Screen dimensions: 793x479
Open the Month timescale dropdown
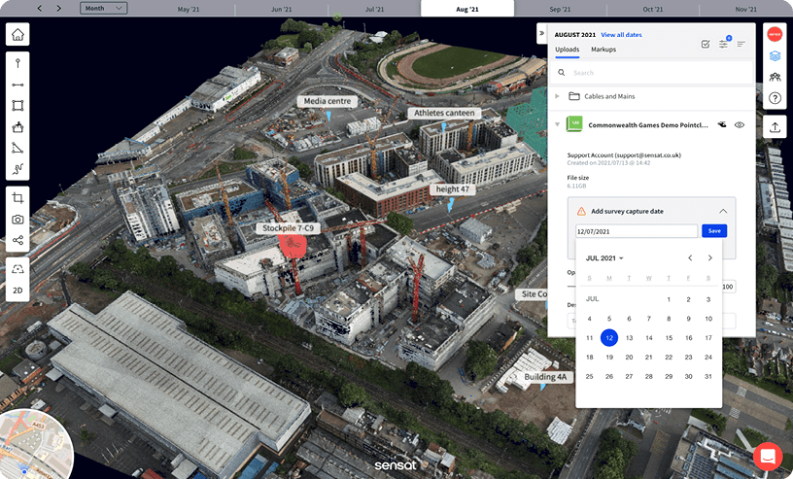click(103, 8)
